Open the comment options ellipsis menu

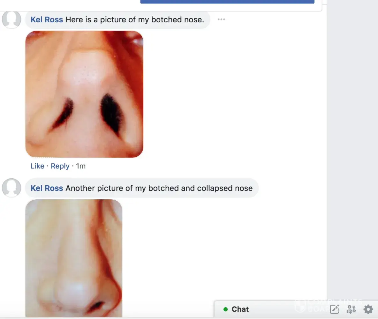point(221,19)
